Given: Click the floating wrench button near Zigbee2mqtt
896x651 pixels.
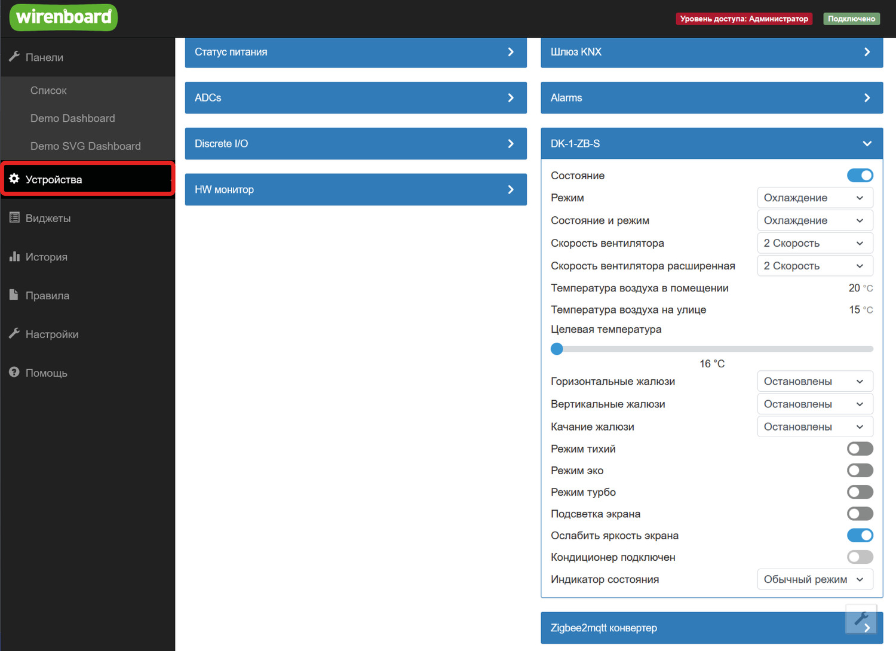Looking at the screenshot, I should tap(861, 619).
